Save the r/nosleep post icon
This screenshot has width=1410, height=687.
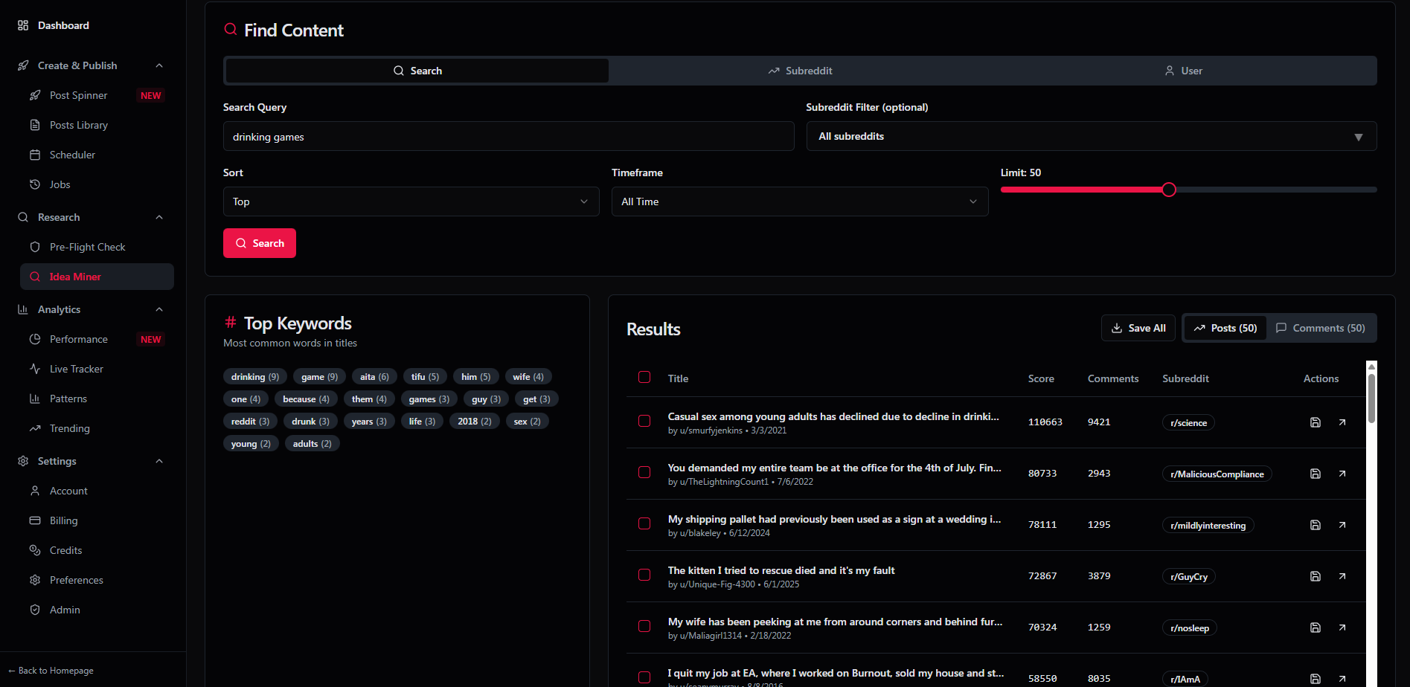[x=1315, y=628]
